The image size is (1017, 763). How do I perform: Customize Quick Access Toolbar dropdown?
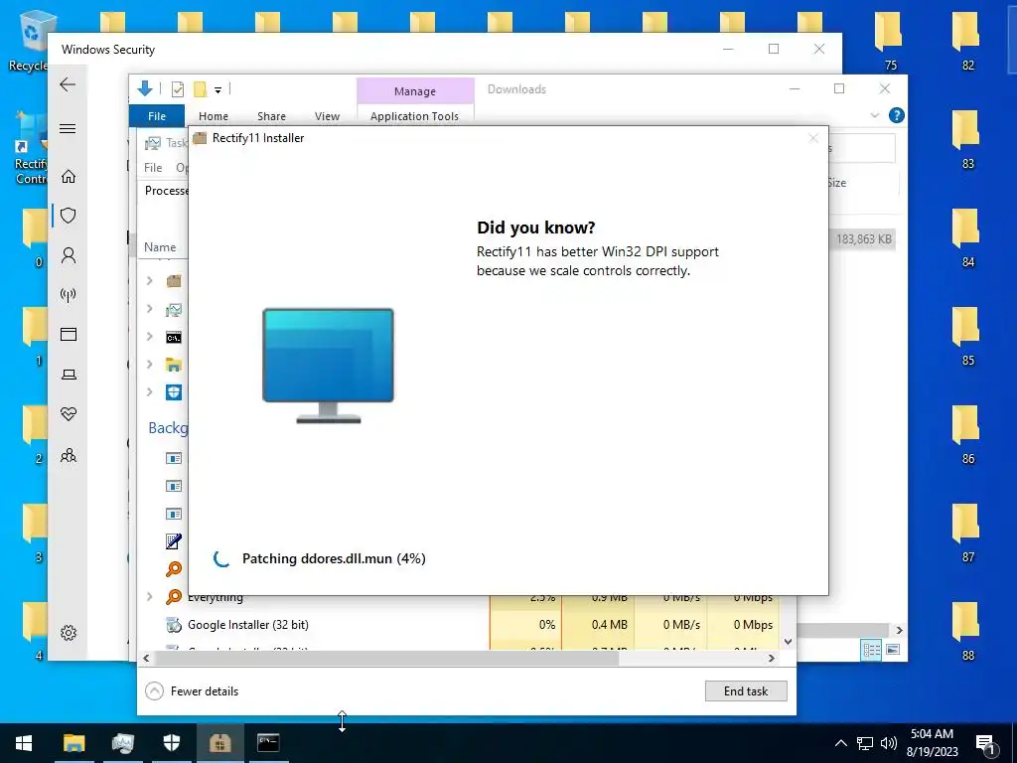[218, 90]
